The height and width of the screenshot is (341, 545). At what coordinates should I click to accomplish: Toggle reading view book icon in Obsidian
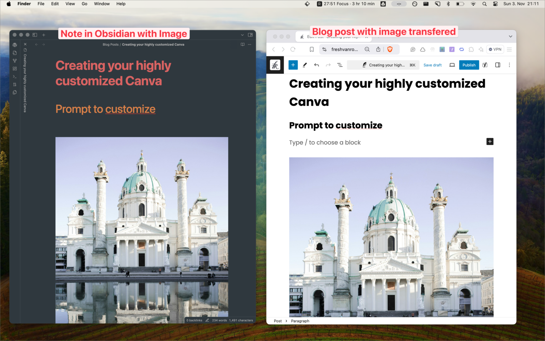[243, 44]
